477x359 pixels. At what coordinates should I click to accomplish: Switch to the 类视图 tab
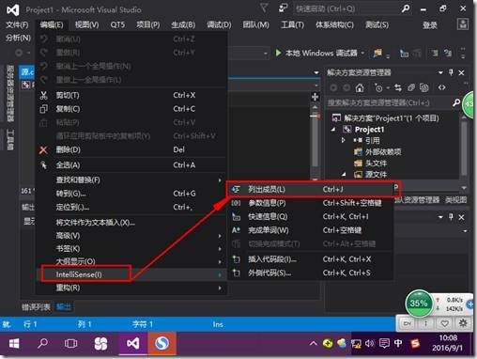[456, 200]
